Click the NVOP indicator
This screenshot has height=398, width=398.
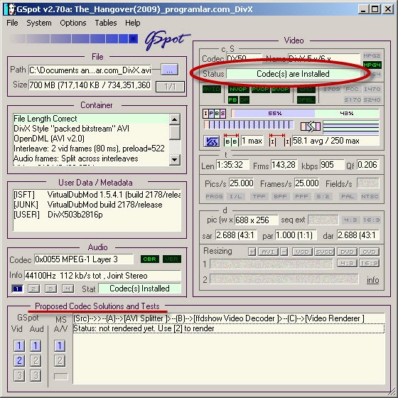pos(238,89)
